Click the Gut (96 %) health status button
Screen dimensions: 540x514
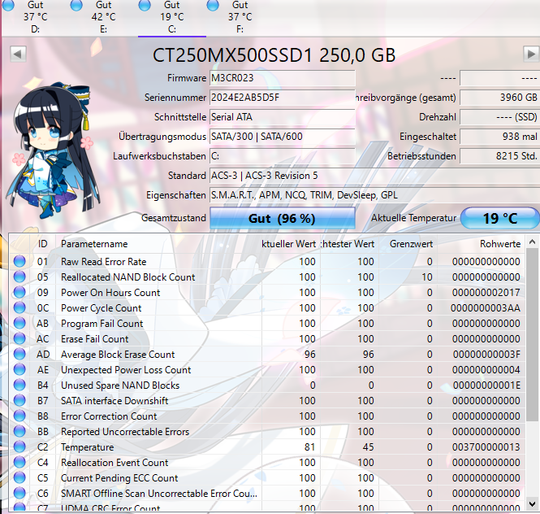[282, 218]
